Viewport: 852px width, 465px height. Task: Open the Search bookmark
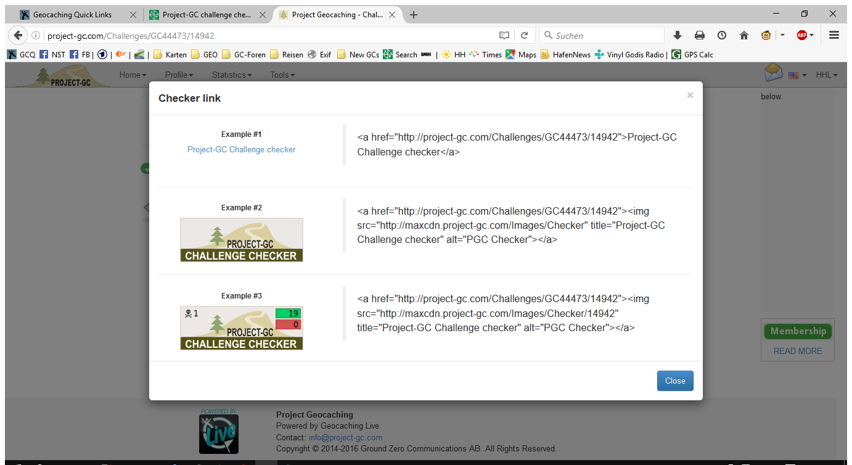pos(400,55)
